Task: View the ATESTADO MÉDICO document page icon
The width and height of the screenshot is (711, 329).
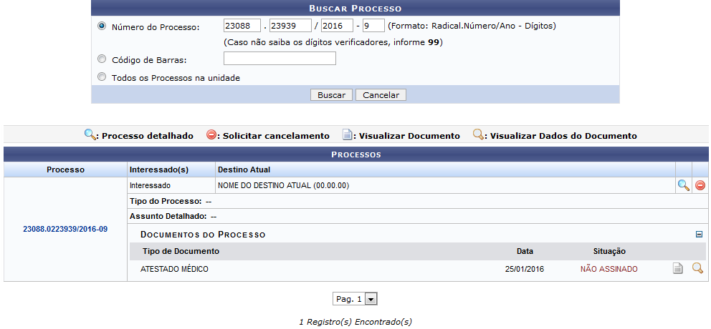Action: [x=677, y=269]
